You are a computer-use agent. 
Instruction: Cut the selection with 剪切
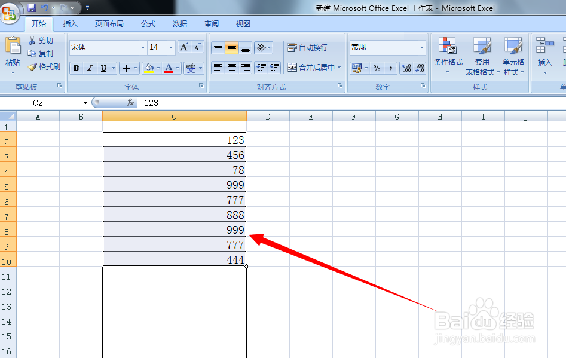click(x=41, y=41)
